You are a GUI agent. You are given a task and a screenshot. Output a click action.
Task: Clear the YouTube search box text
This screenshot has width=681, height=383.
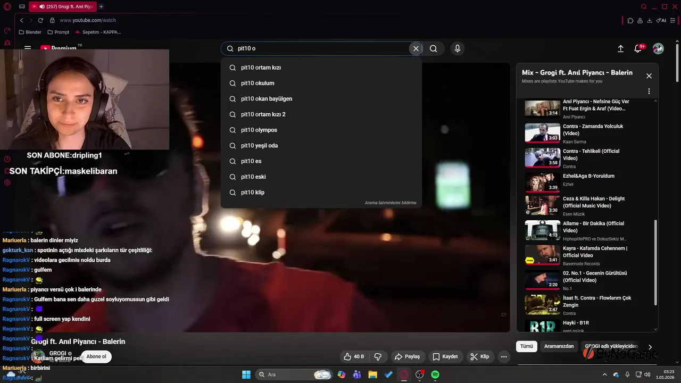[x=416, y=48]
